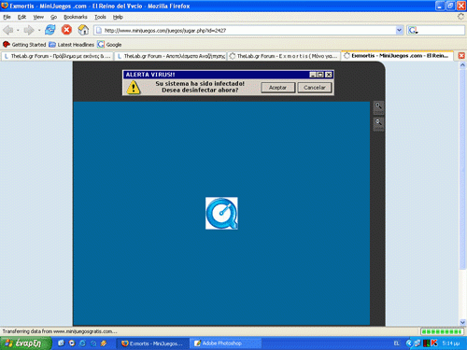Viewport: 467px width, 350px height.
Task: Switch to Exmortis - MiniJuegos taskbar button
Action: point(153,343)
